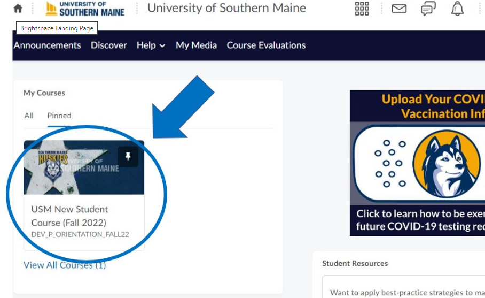Open the Discover nav item

[109, 45]
